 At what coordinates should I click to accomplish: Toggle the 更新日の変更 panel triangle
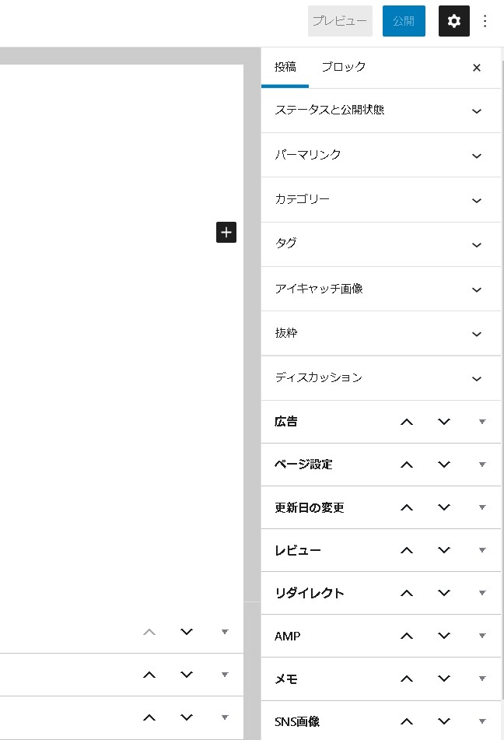482,507
